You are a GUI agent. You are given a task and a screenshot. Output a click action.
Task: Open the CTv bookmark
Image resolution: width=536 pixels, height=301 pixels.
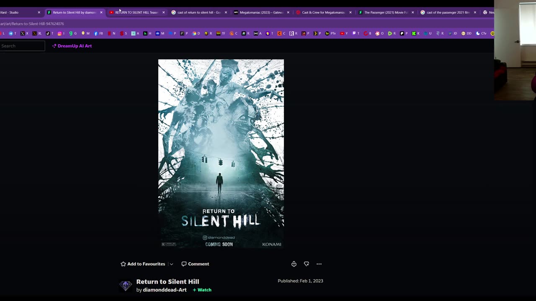pyautogui.click(x=482, y=33)
